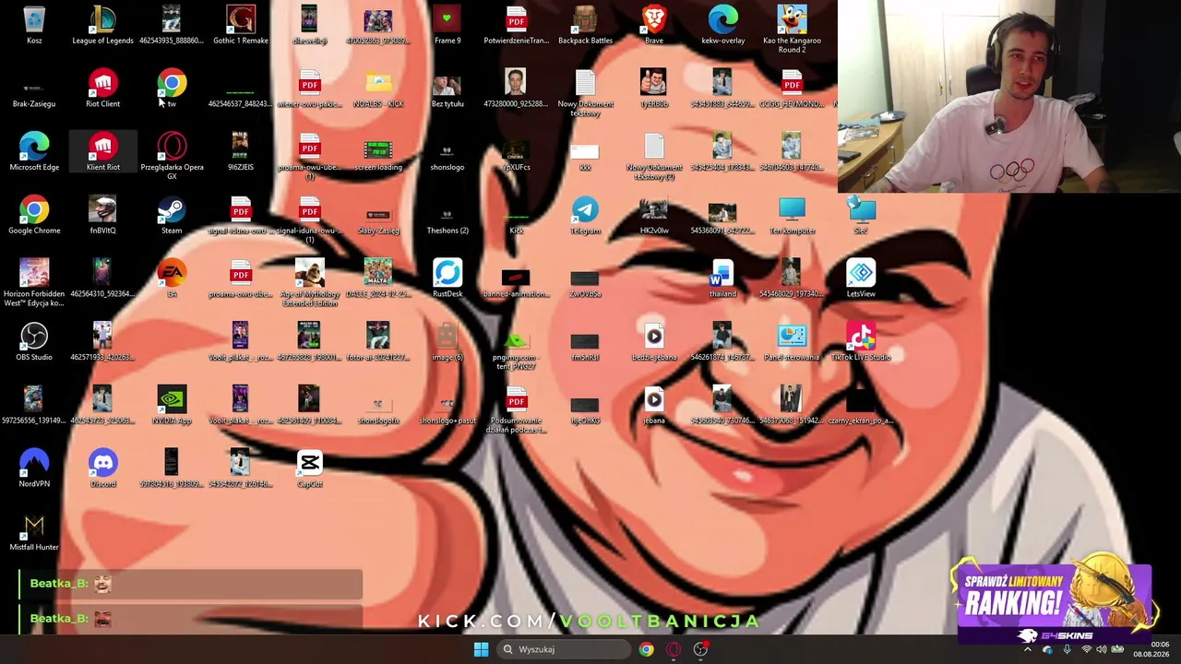
Task: Select the Age of Mythology Extended Edition icon
Action: pos(309,283)
